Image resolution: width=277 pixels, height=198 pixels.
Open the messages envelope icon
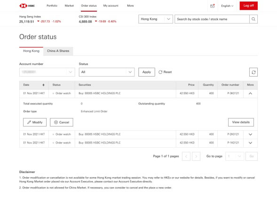click(x=213, y=6)
